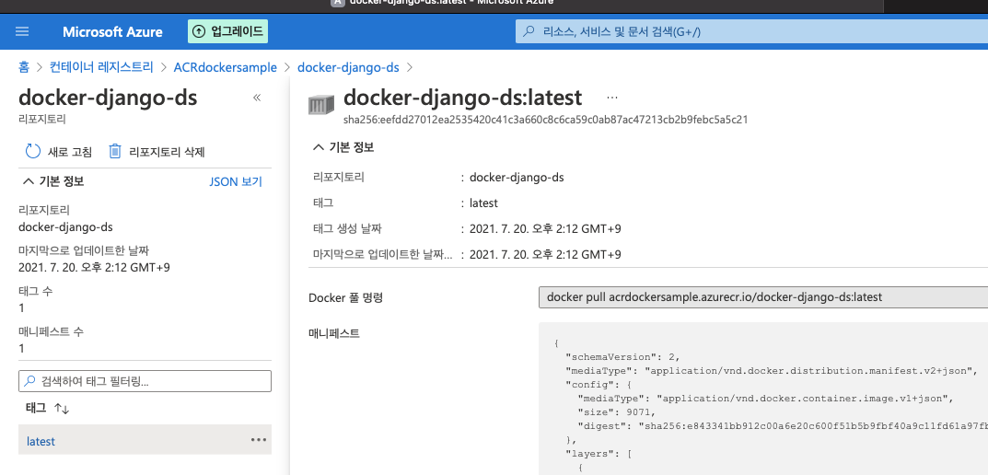Click the 새로 고침 refresh icon
The height and width of the screenshot is (475, 988).
click(32, 151)
